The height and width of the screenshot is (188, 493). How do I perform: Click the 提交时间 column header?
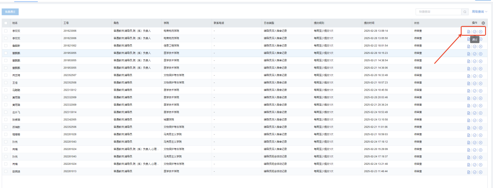[x=369, y=23]
